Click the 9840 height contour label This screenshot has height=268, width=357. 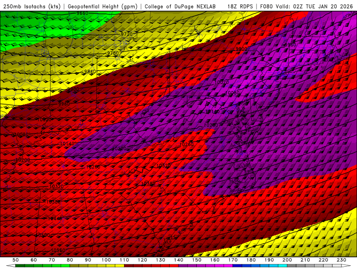(90, 71)
